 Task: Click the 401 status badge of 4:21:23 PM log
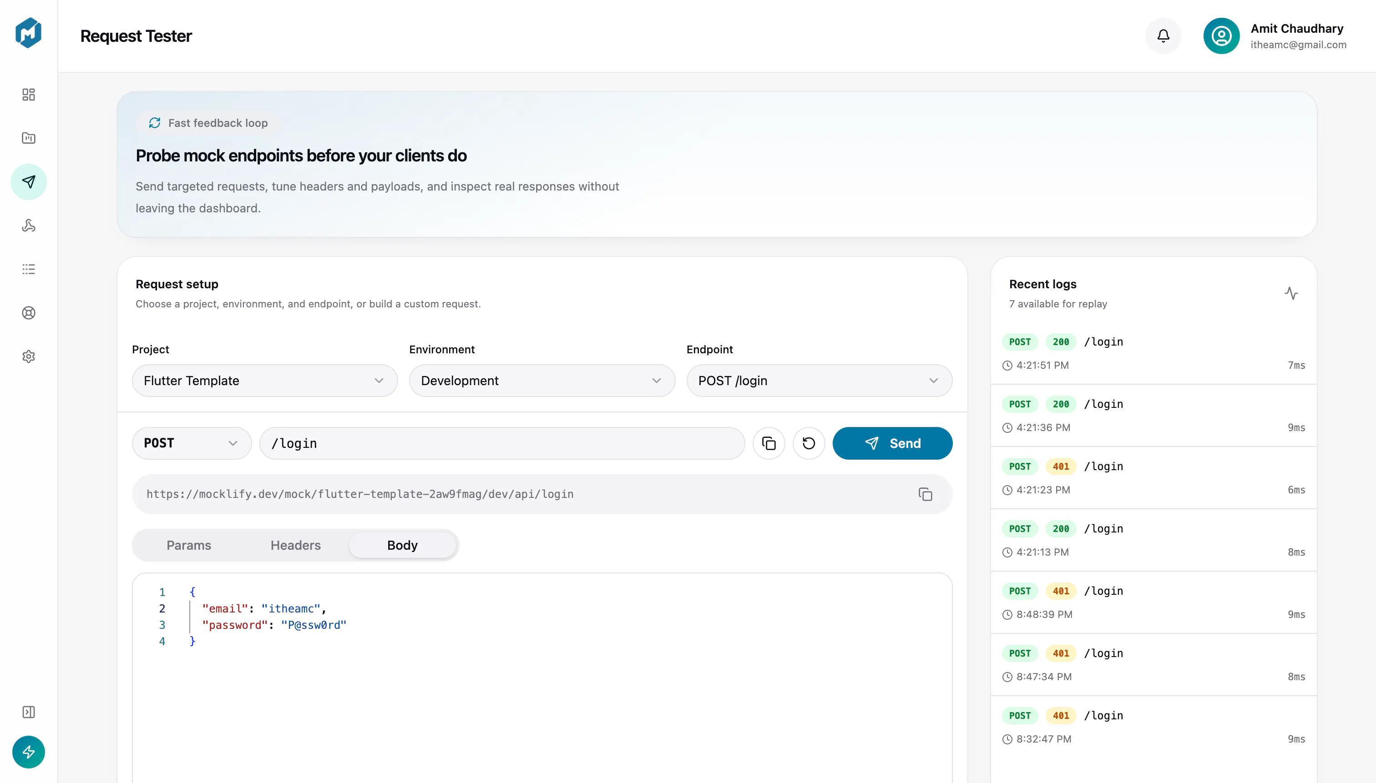point(1060,467)
